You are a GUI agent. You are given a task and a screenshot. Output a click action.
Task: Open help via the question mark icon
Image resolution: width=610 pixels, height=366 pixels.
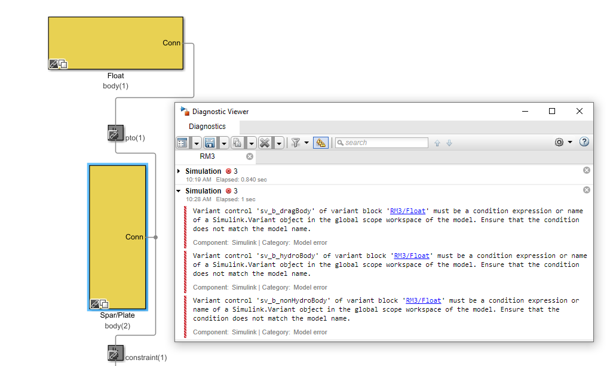click(584, 142)
